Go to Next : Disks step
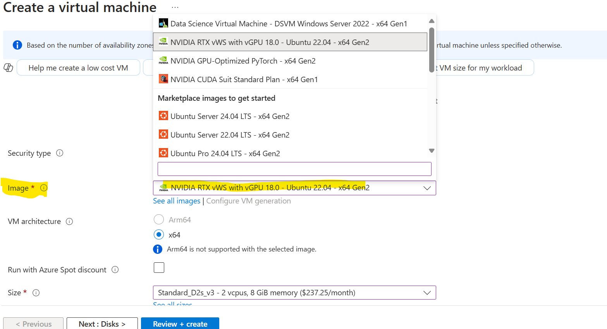The width and height of the screenshot is (607, 329). pyautogui.click(x=102, y=324)
